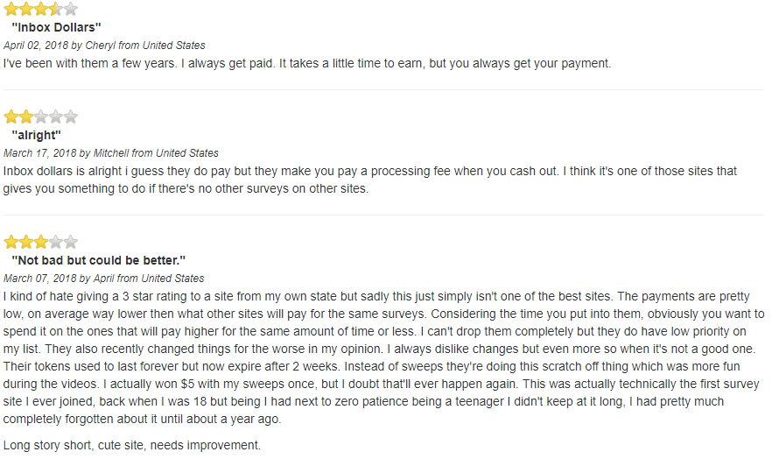Click Mitchell's review text about processing fee
The width and height of the screenshot is (772, 459).
pyautogui.click(x=369, y=180)
